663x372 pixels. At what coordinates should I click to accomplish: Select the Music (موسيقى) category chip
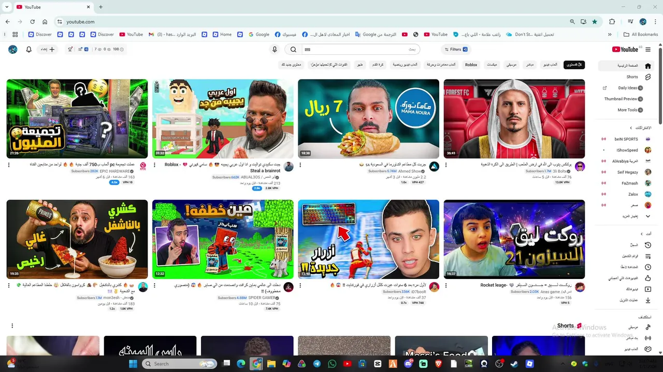[511, 65]
